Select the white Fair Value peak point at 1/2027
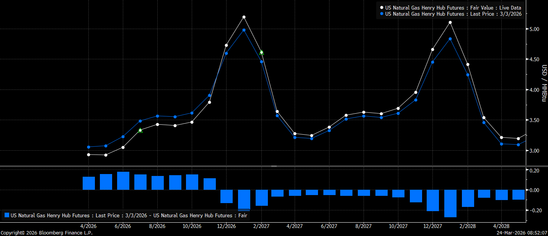 pos(244,17)
